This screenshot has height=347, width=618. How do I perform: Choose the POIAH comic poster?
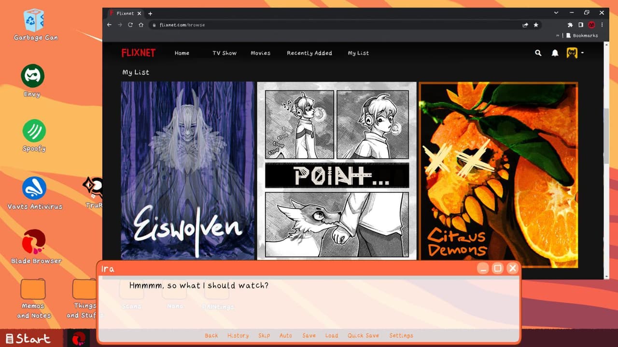click(337, 171)
